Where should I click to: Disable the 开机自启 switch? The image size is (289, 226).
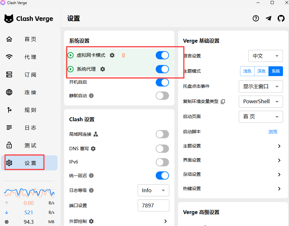[x=162, y=82]
